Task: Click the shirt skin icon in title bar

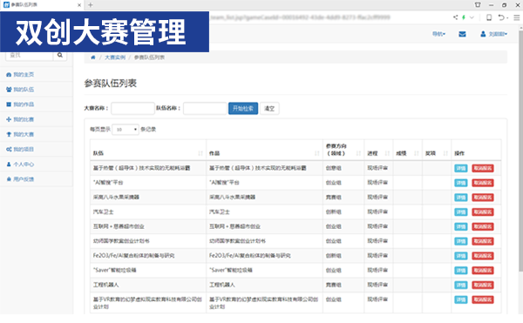Action: point(478,5)
